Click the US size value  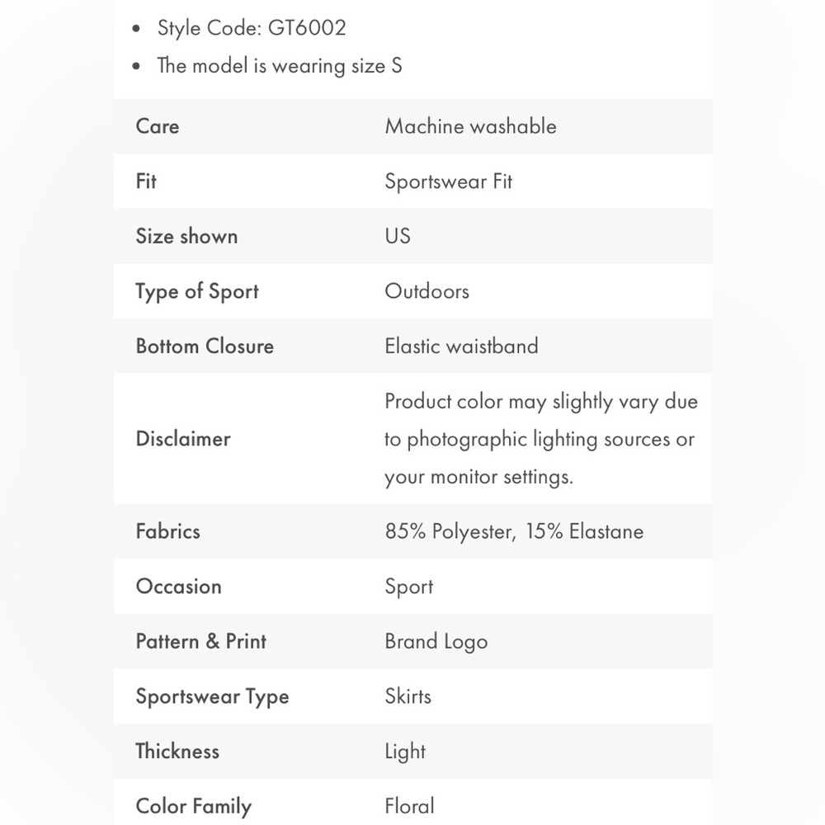pos(398,236)
